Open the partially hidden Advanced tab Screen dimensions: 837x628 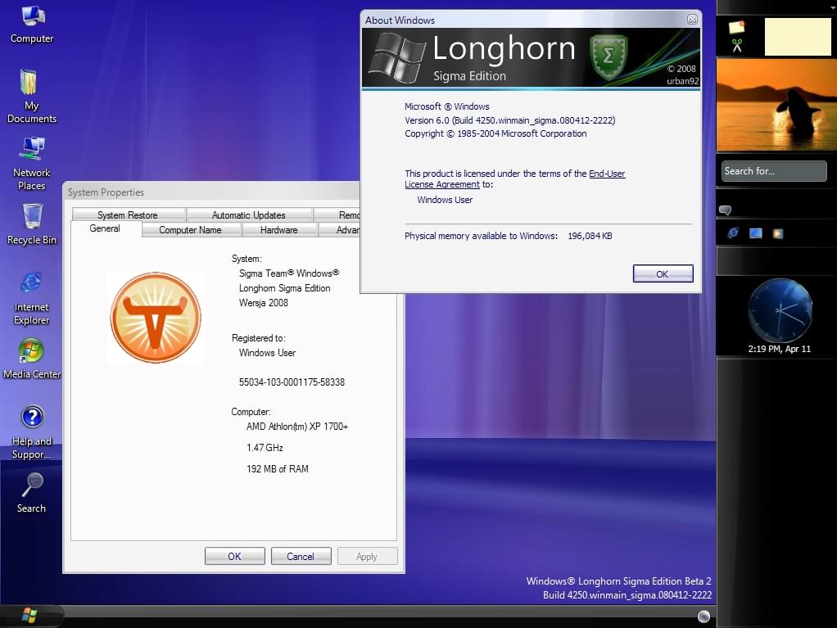coord(340,229)
